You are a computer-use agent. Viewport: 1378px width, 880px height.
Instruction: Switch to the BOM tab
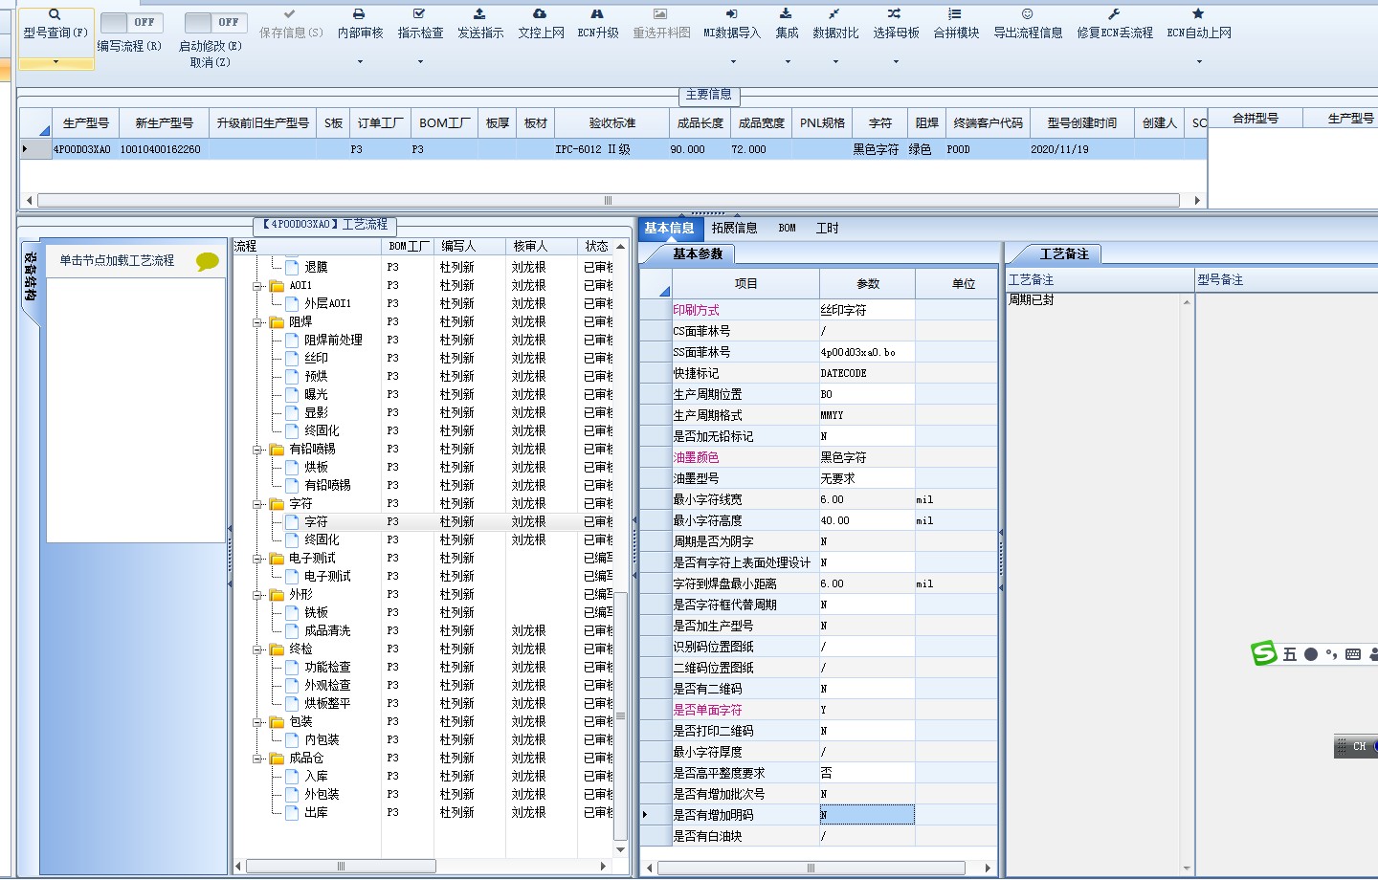click(x=787, y=228)
